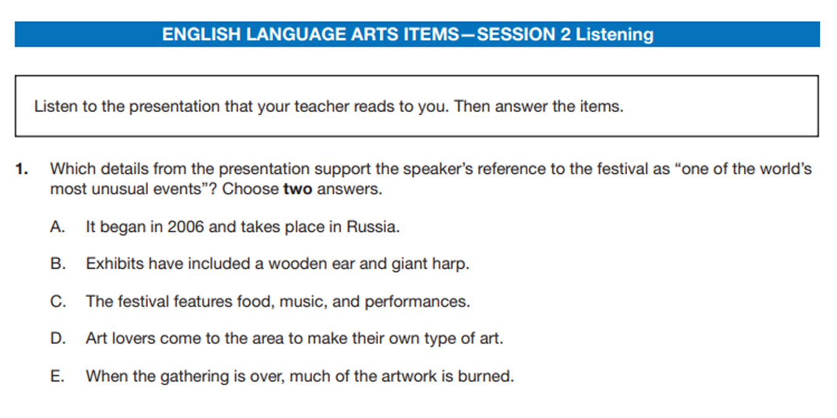This screenshot has height=418, width=837.
Task: Click the letter C option label
Action: click(58, 302)
